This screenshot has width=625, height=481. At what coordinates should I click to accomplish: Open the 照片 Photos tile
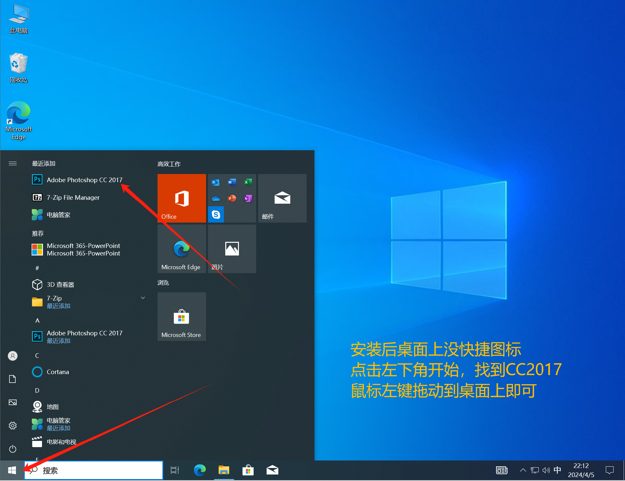coord(232,249)
